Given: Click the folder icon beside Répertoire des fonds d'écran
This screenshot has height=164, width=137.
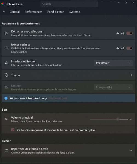Looking at the screenshot, I should 6,151.
